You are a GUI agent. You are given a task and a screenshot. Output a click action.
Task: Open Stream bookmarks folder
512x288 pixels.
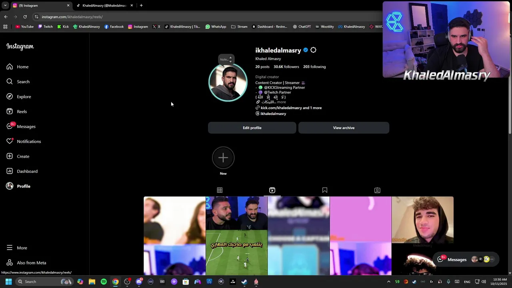239,27
